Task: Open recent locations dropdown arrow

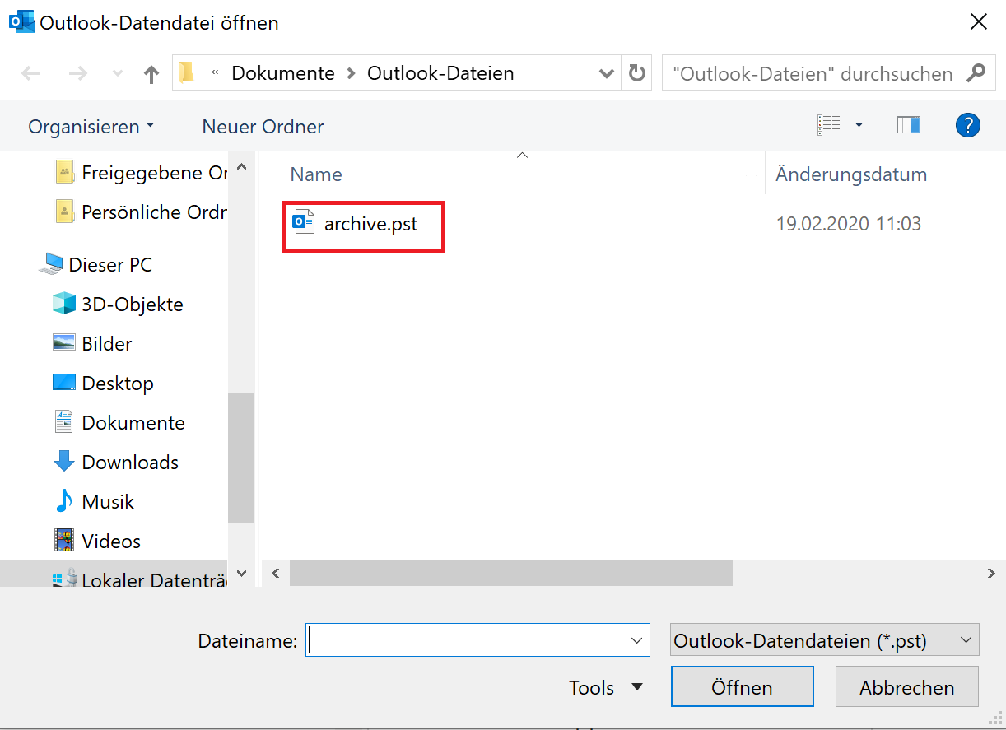Action: [118, 74]
